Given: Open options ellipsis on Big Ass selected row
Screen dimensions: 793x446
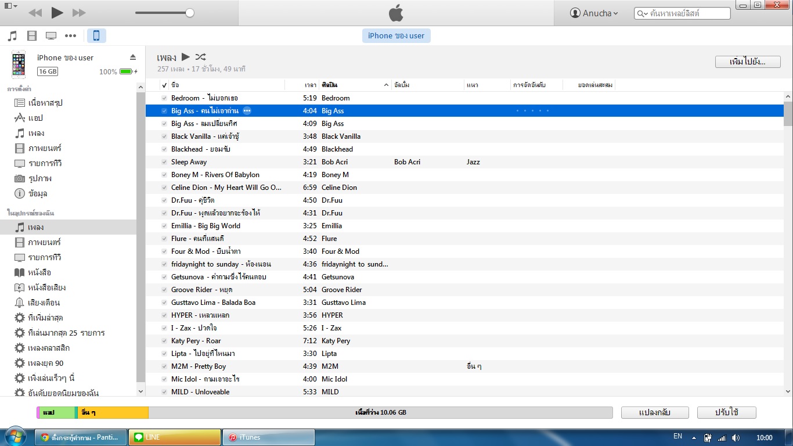Looking at the screenshot, I should 247,110.
